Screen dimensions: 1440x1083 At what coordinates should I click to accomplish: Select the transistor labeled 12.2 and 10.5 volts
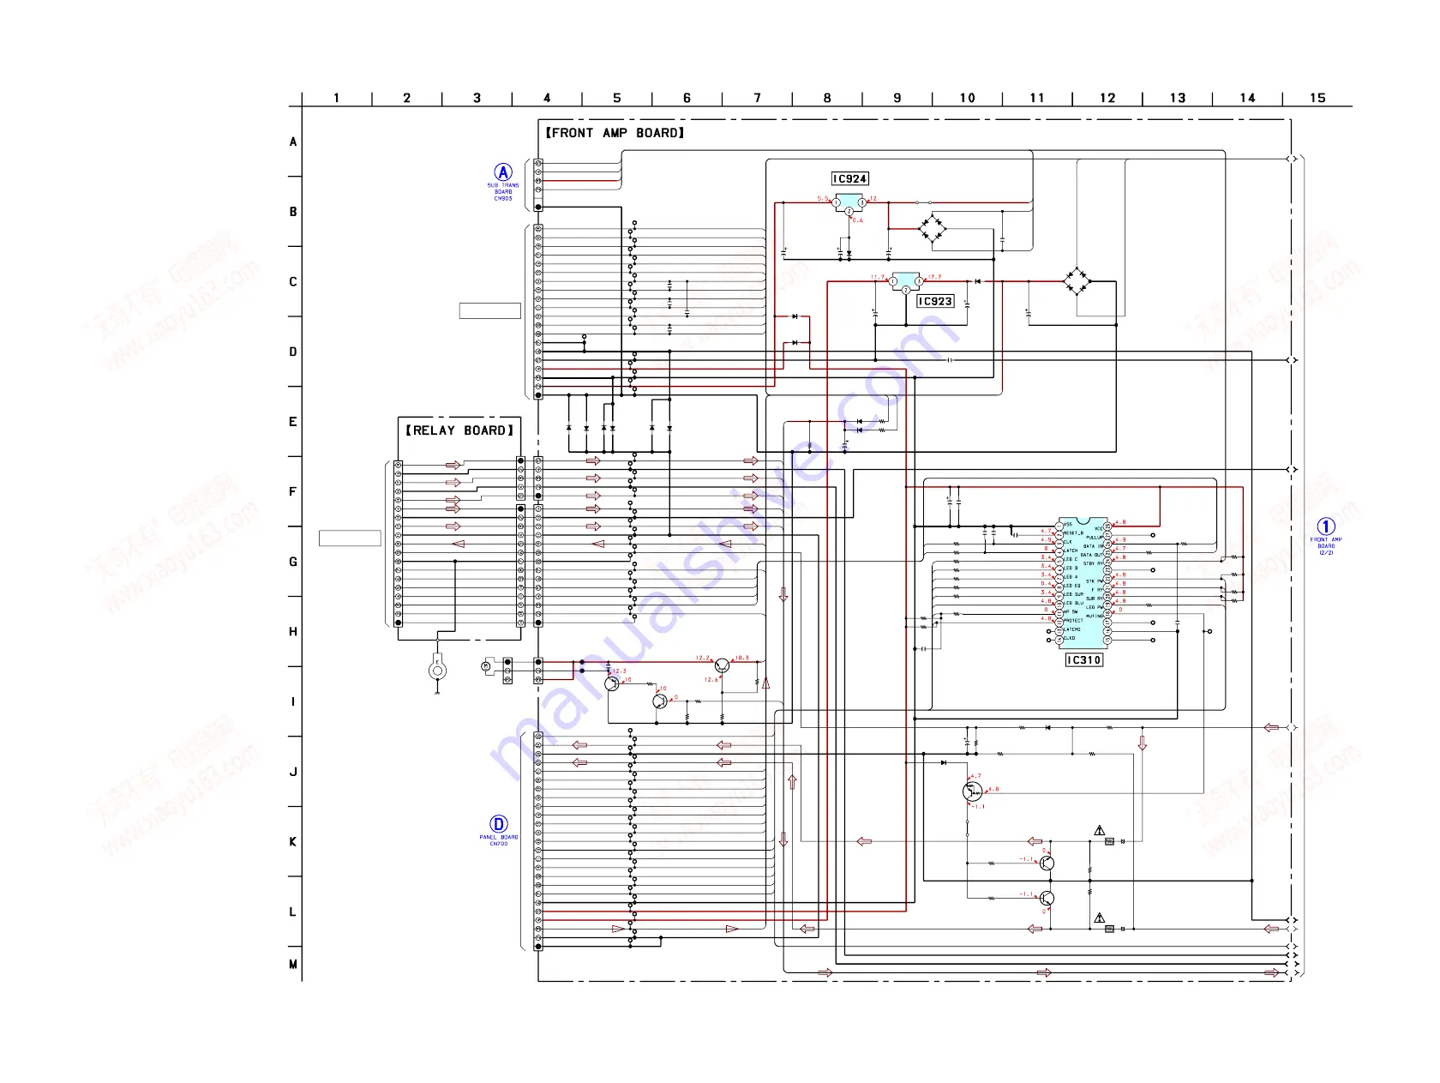coord(722,665)
